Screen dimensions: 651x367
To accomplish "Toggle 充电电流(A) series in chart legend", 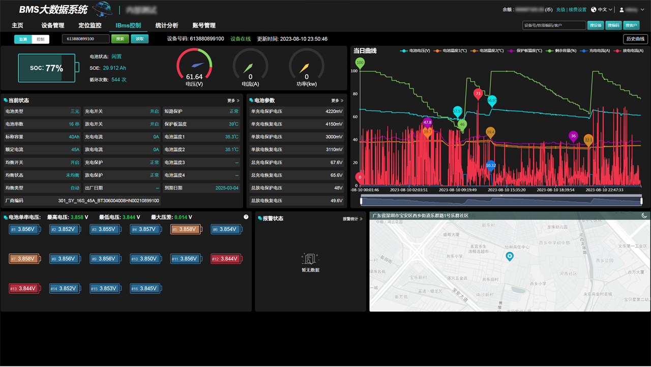I will pos(595,51).
